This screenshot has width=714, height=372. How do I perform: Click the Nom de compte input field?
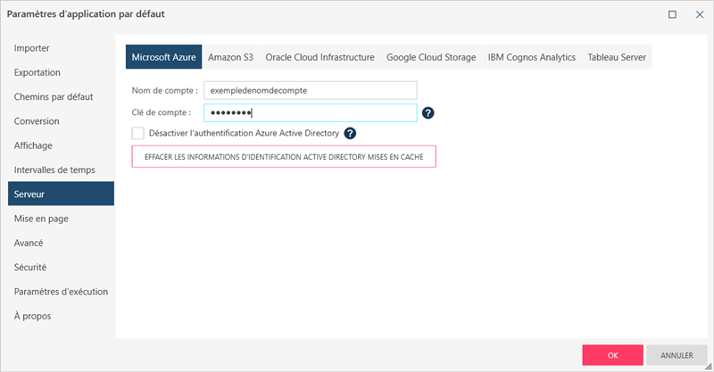point(310,90)
